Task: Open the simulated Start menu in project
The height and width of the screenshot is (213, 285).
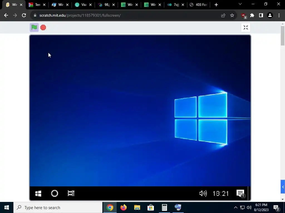Action: 38,193
